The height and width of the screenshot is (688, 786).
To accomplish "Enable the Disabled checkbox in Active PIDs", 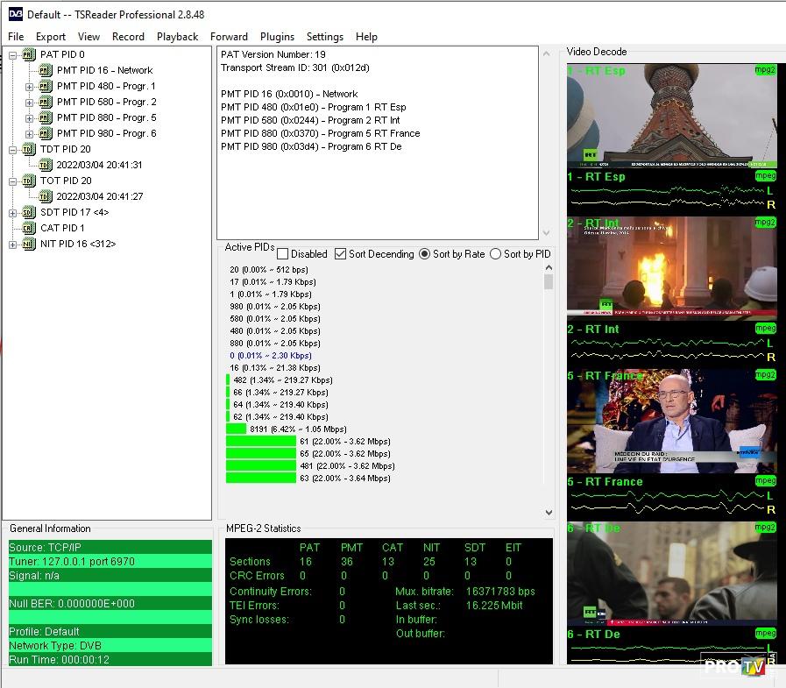I will [x=283, y=254].
